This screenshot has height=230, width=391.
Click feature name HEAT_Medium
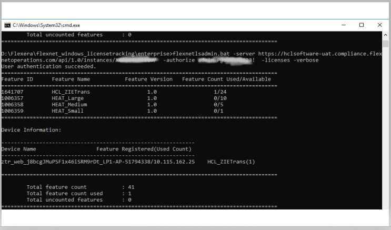click(69, 105)
